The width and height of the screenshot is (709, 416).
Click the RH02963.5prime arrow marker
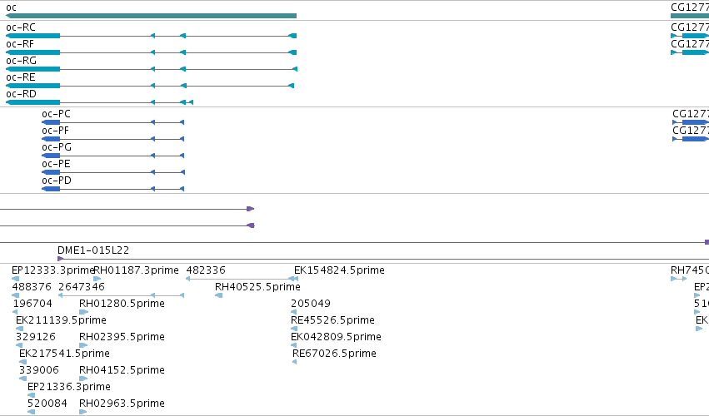pyautogui.click(x=82, y=412)
